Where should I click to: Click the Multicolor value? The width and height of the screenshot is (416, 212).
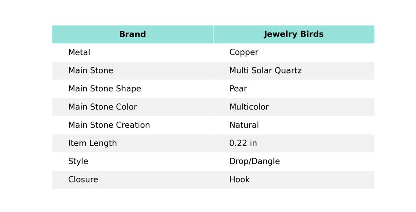click(249, 107)
